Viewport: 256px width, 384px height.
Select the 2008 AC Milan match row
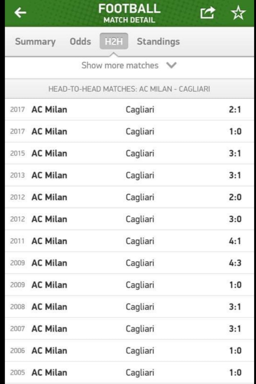pos(129,307)
